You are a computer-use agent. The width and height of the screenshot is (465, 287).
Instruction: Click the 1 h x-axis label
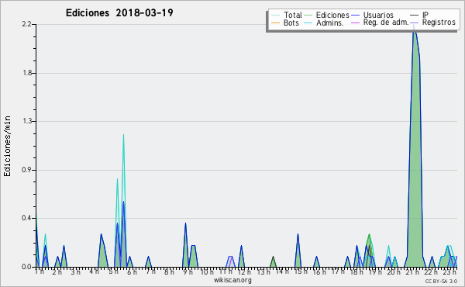[x=40, y=271]
